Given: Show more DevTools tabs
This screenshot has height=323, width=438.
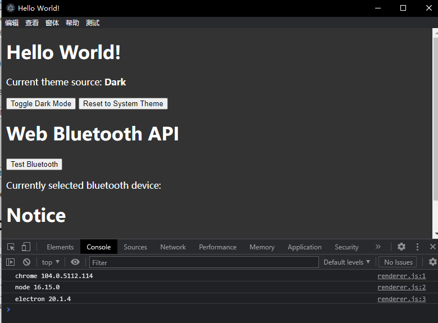Looking at the screenshot, I should [x=378, y=247].
